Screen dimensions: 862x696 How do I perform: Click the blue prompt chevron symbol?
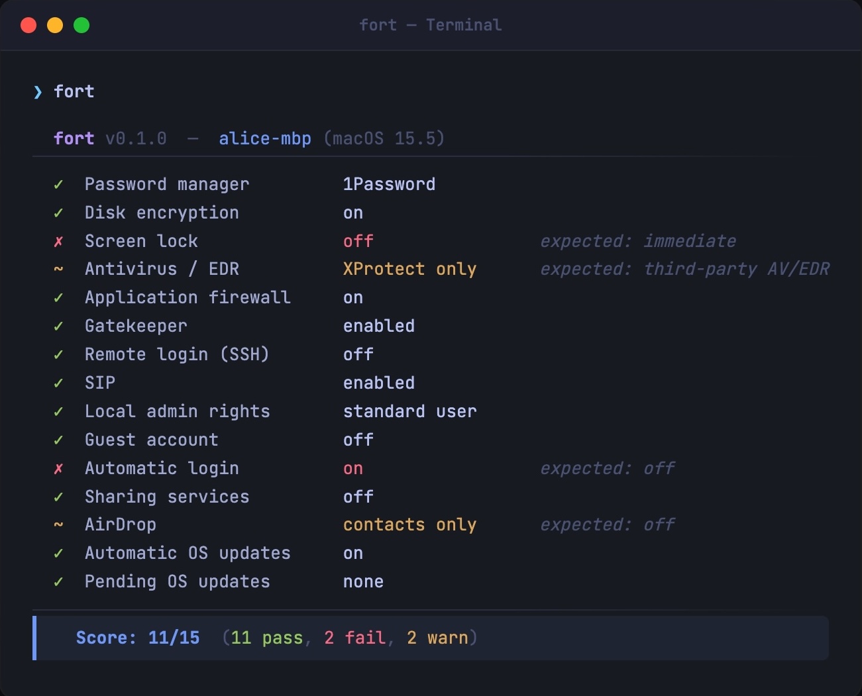click(x=38, y=91)
